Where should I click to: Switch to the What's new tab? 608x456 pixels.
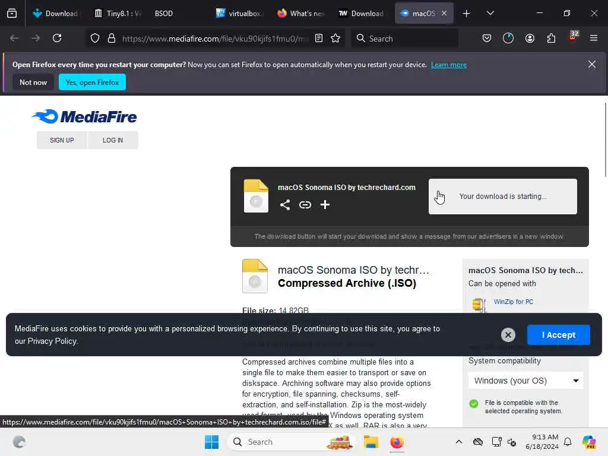click(x=301, y=14)
